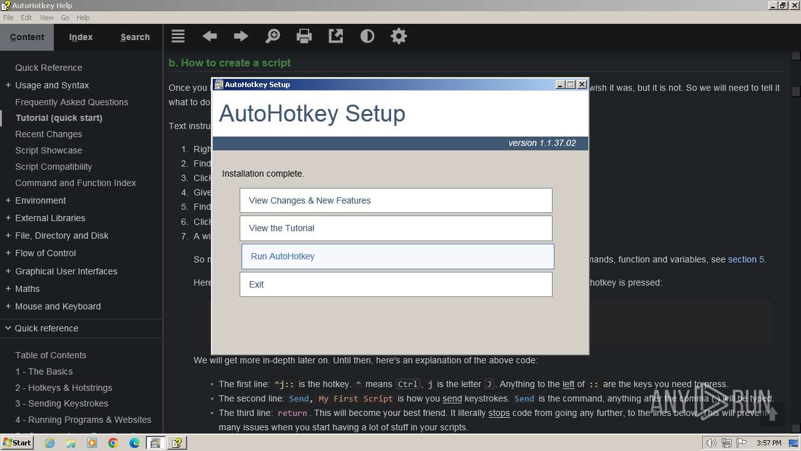Switch to the AutoHotkey Help taskbar button
This screenshot has height=451, width=801.
click(x=178, y=443)
